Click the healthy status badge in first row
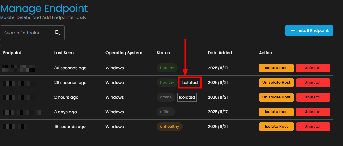343x146 pixels. [x=167, y=68]
